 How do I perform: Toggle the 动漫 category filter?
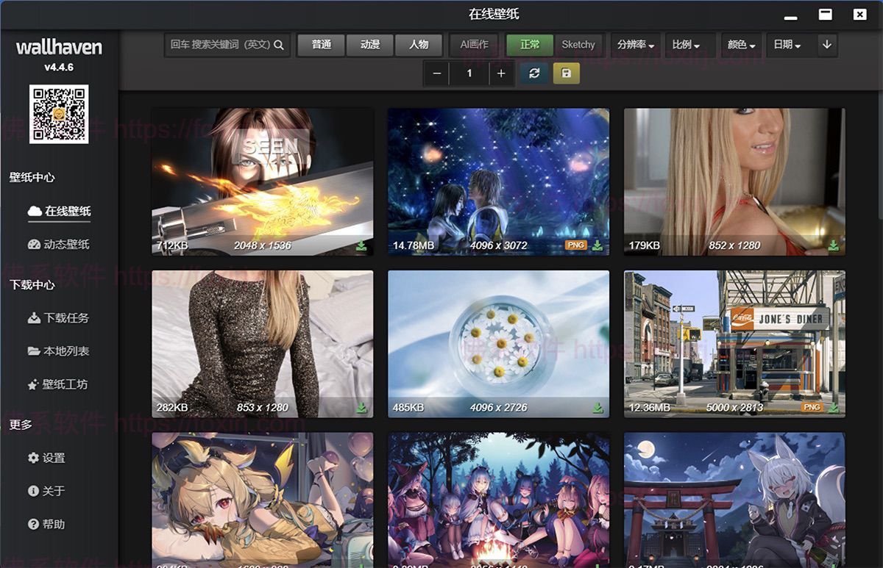369,45
